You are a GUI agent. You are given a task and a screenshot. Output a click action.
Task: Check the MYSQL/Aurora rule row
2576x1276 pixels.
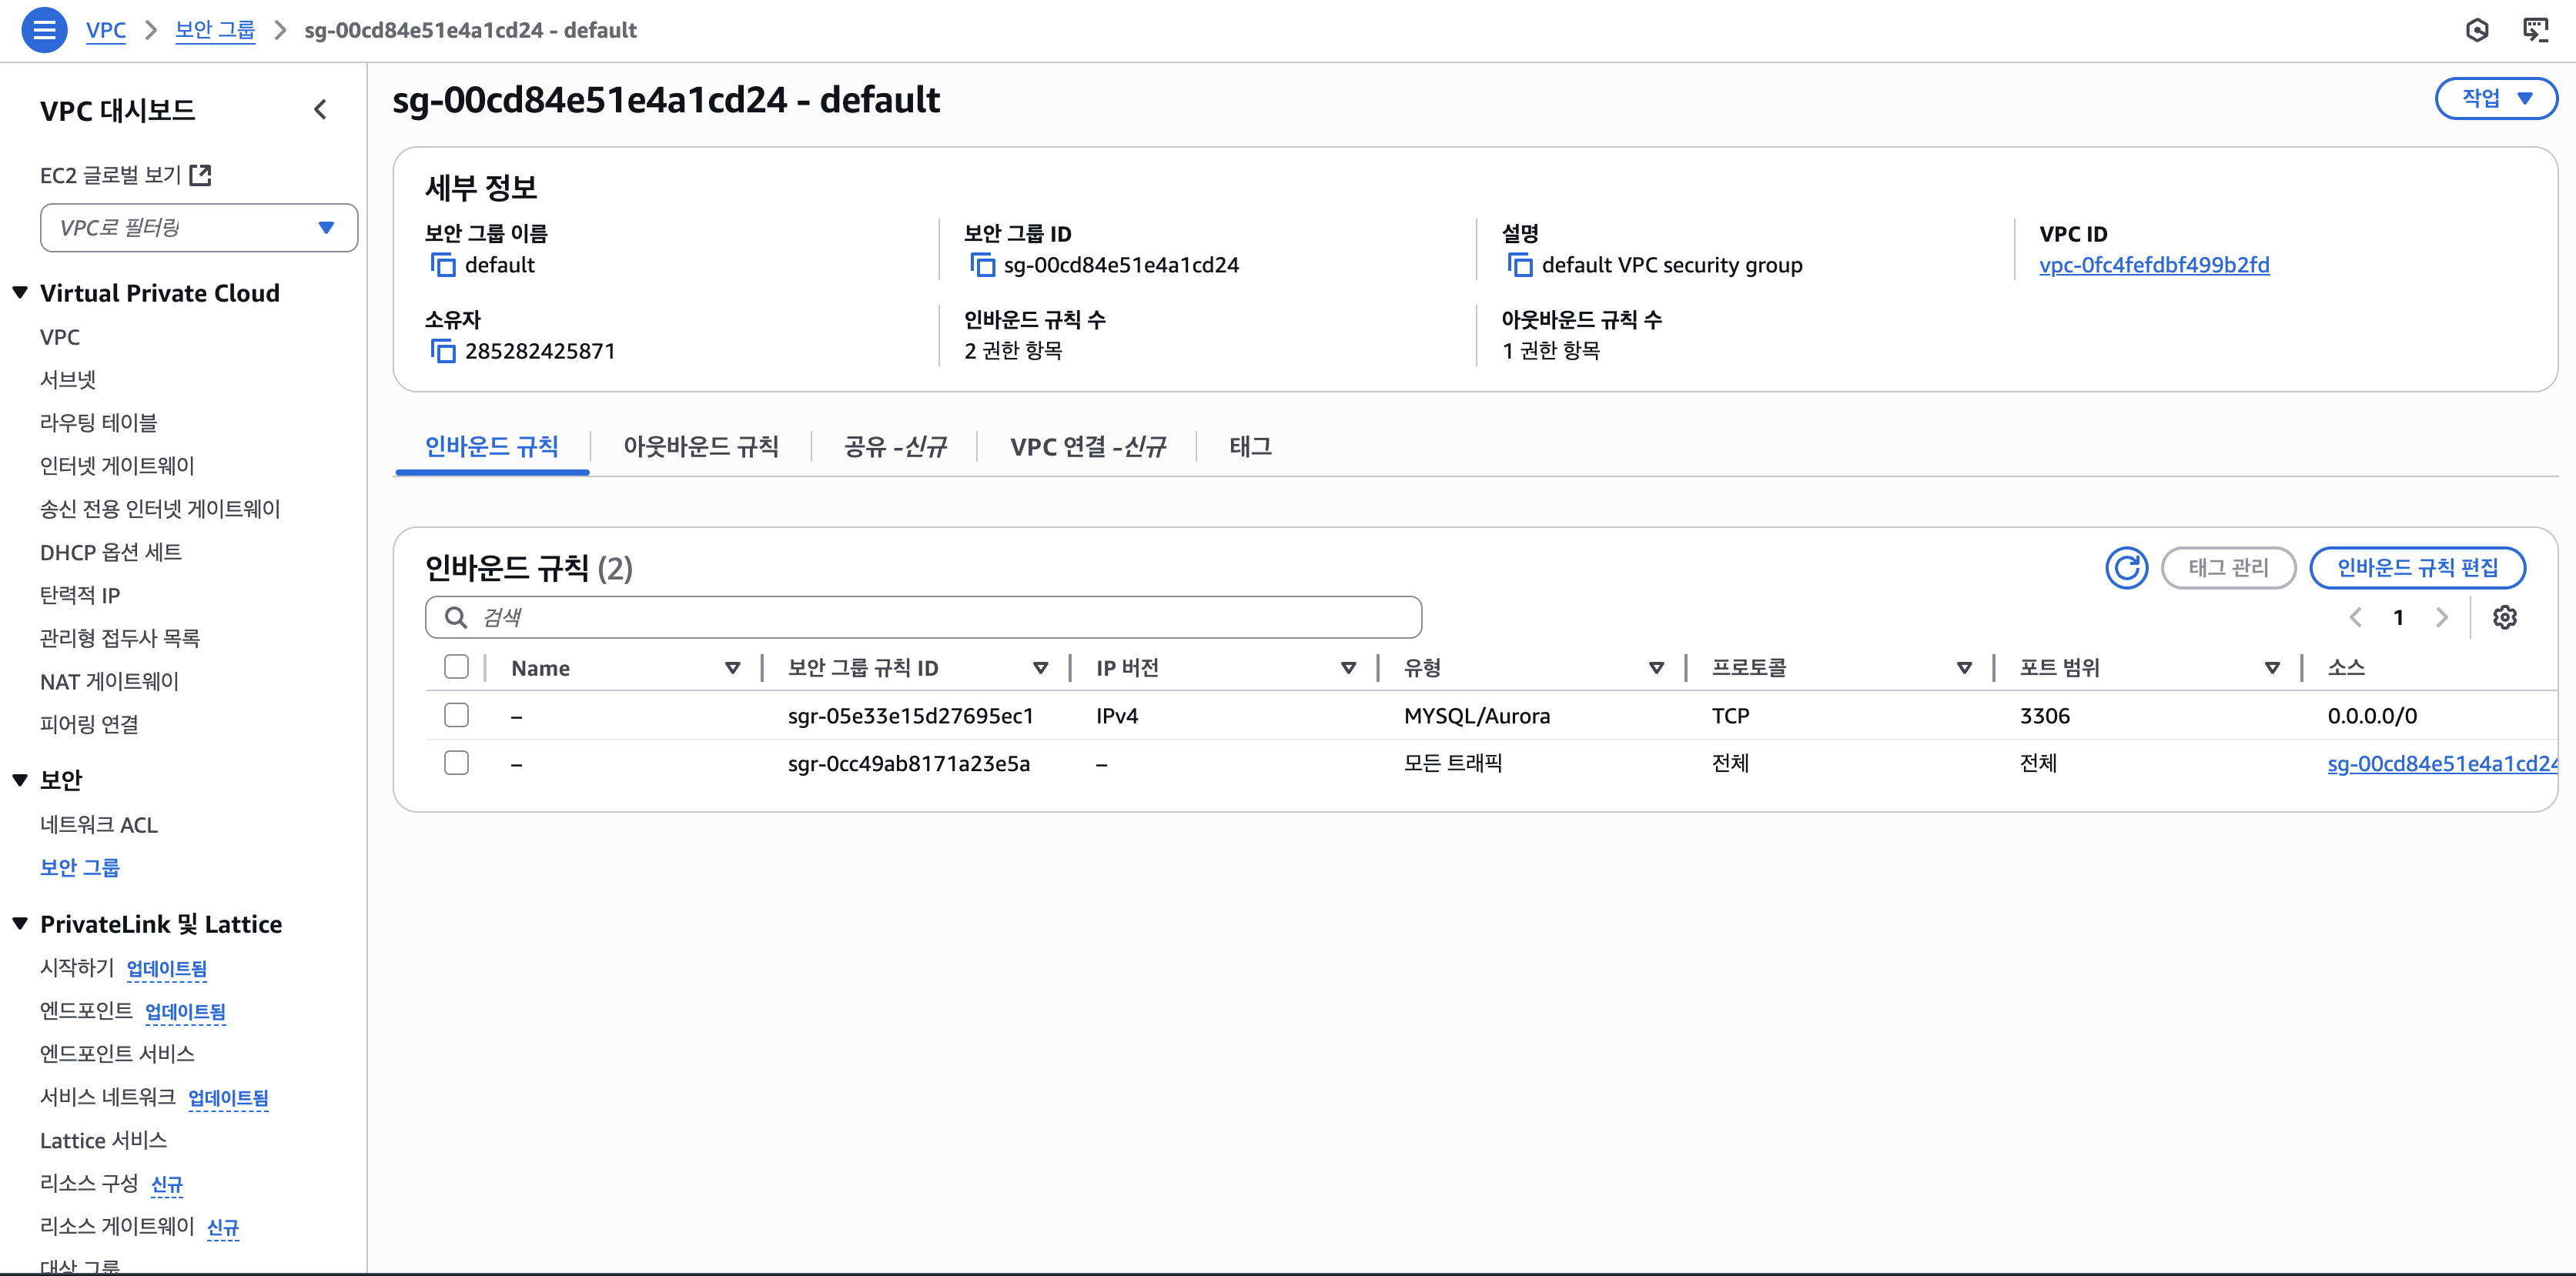click(456, 715)
